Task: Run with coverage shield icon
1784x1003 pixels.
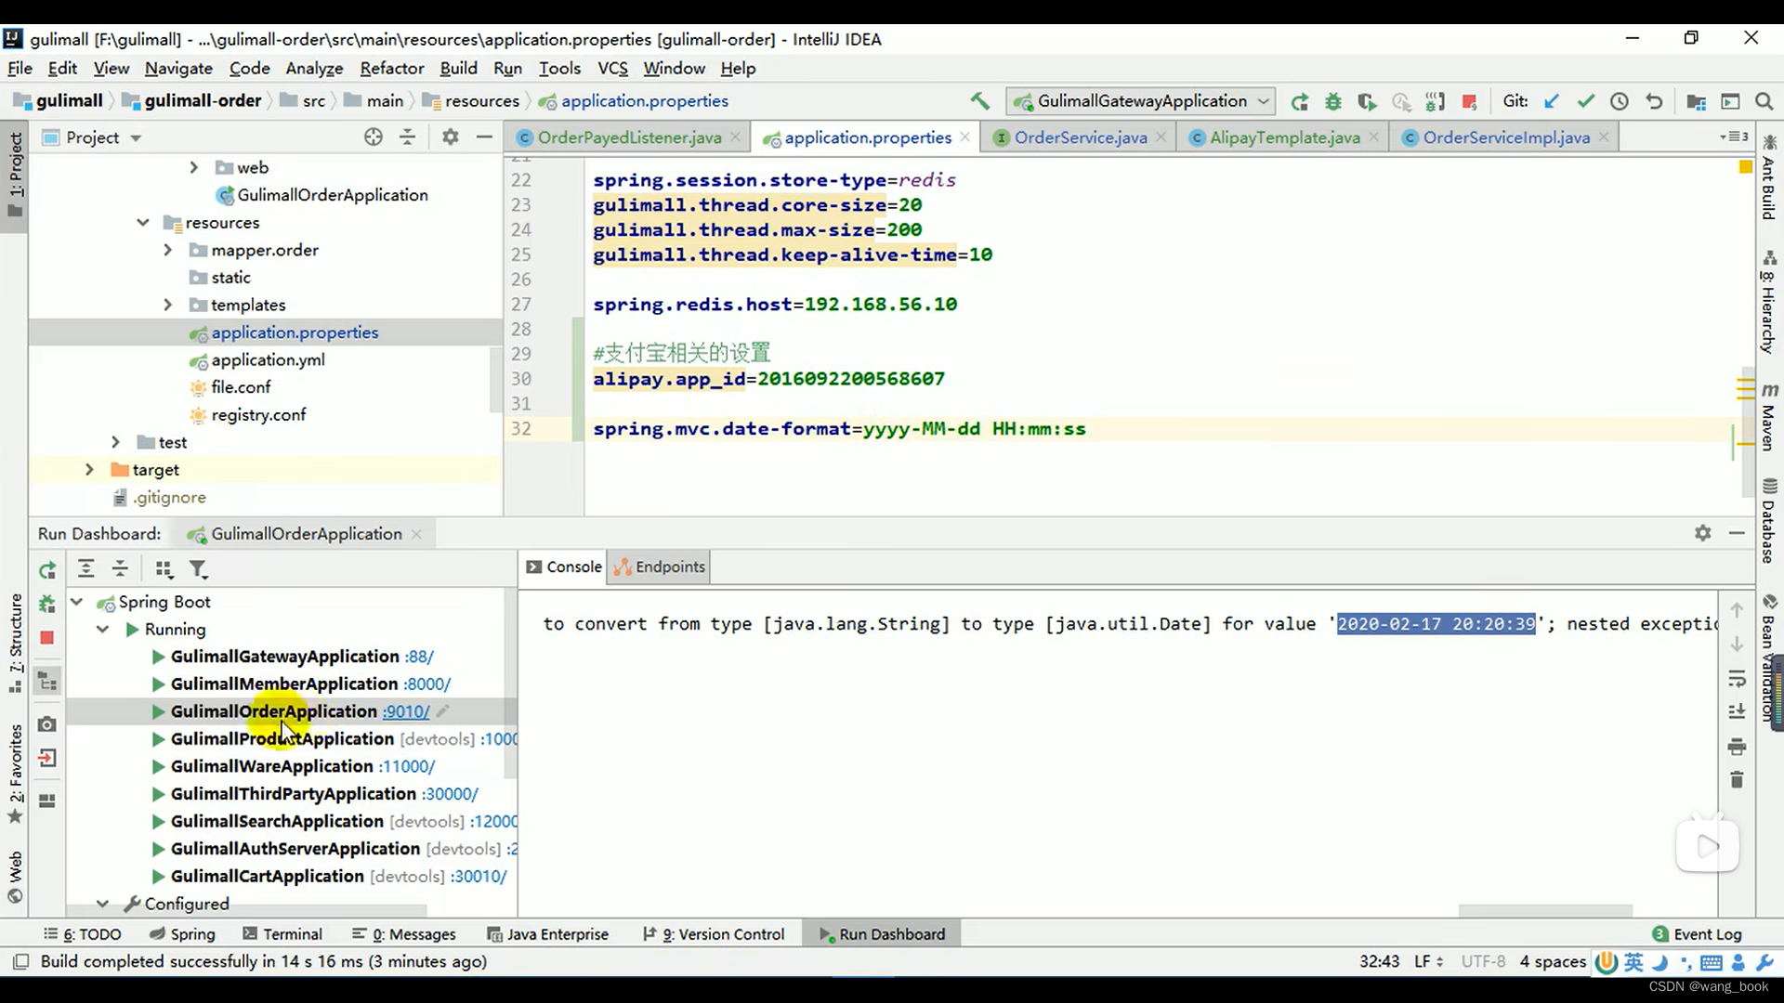Action: (1367, 101)
